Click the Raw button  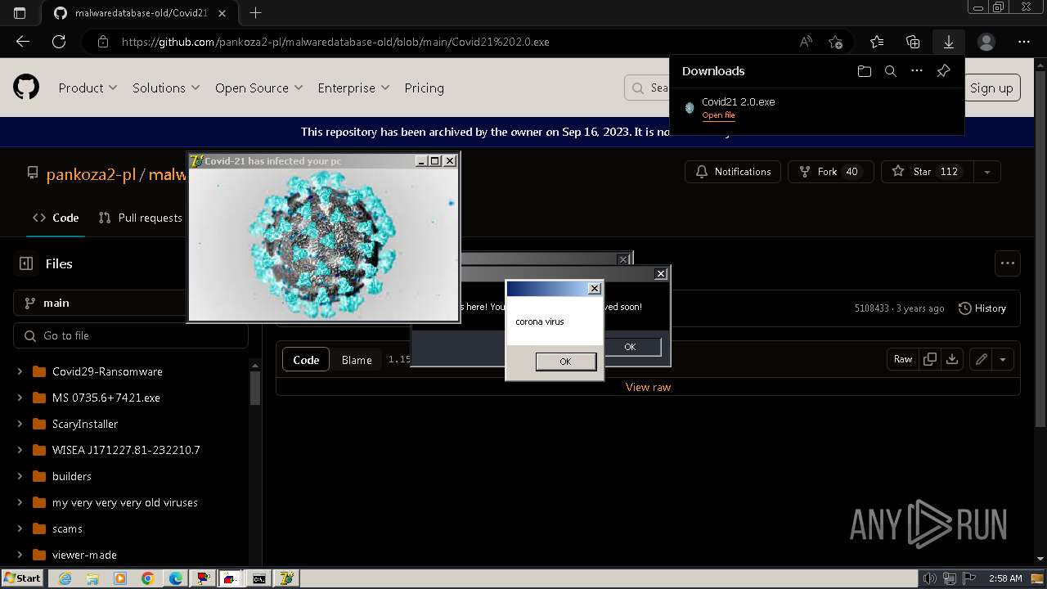903,359
